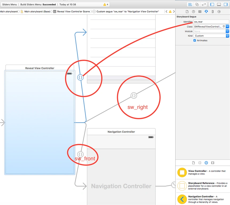Select the highlighted sw_rear segue icon

(x=80, y=77)
